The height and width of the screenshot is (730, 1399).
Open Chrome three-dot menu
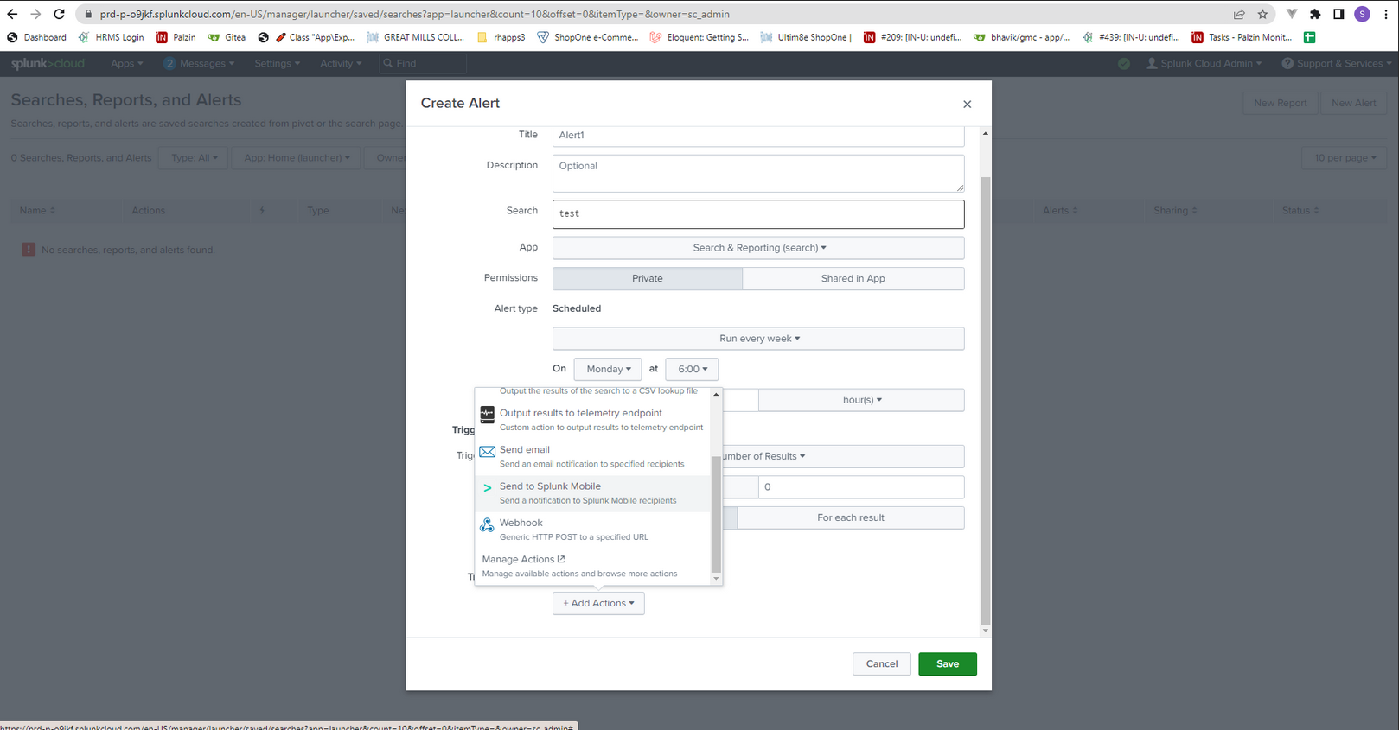click(1386, 14)
